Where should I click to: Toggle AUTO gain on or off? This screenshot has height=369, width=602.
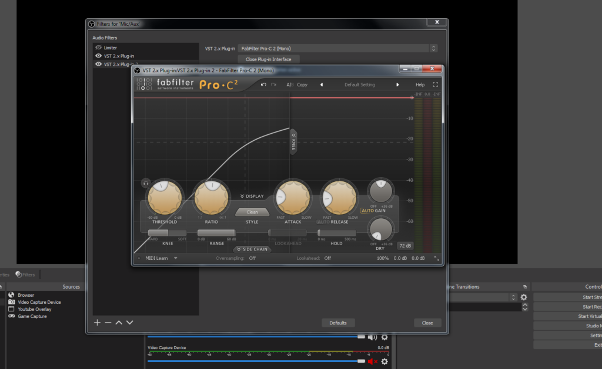[367, 211]
